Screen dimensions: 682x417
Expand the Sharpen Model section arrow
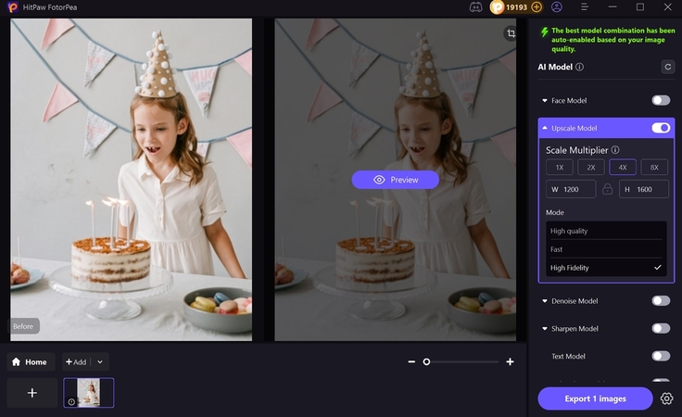point(545,329)
